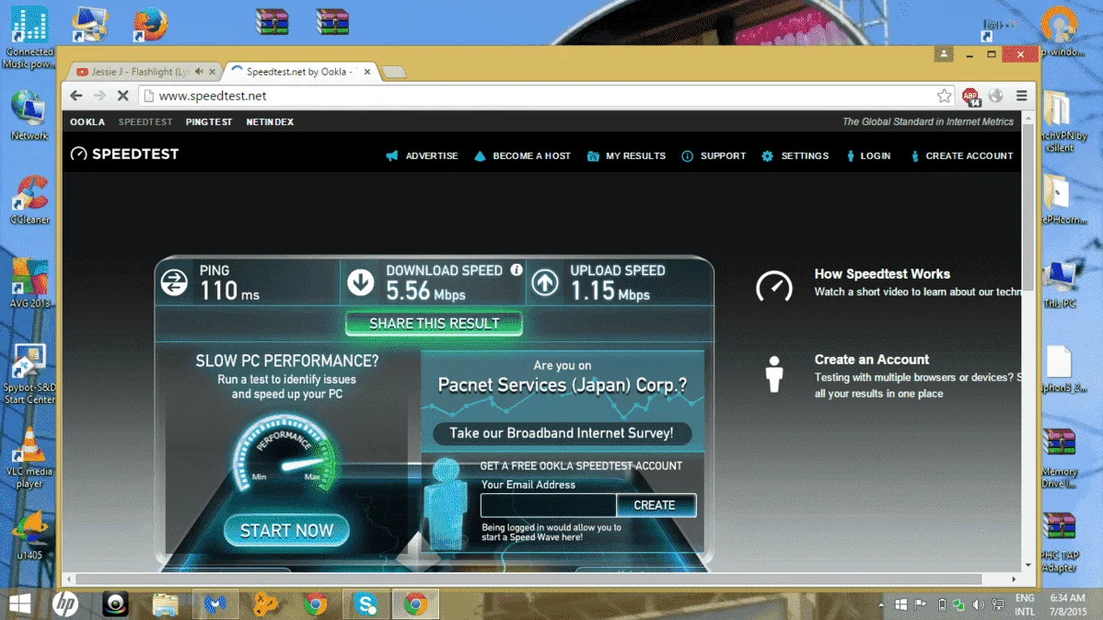Mute the Jessie J tab speaker icon
The width and height of the screenshot is (1103, 620).
click(x=199, y=71)
